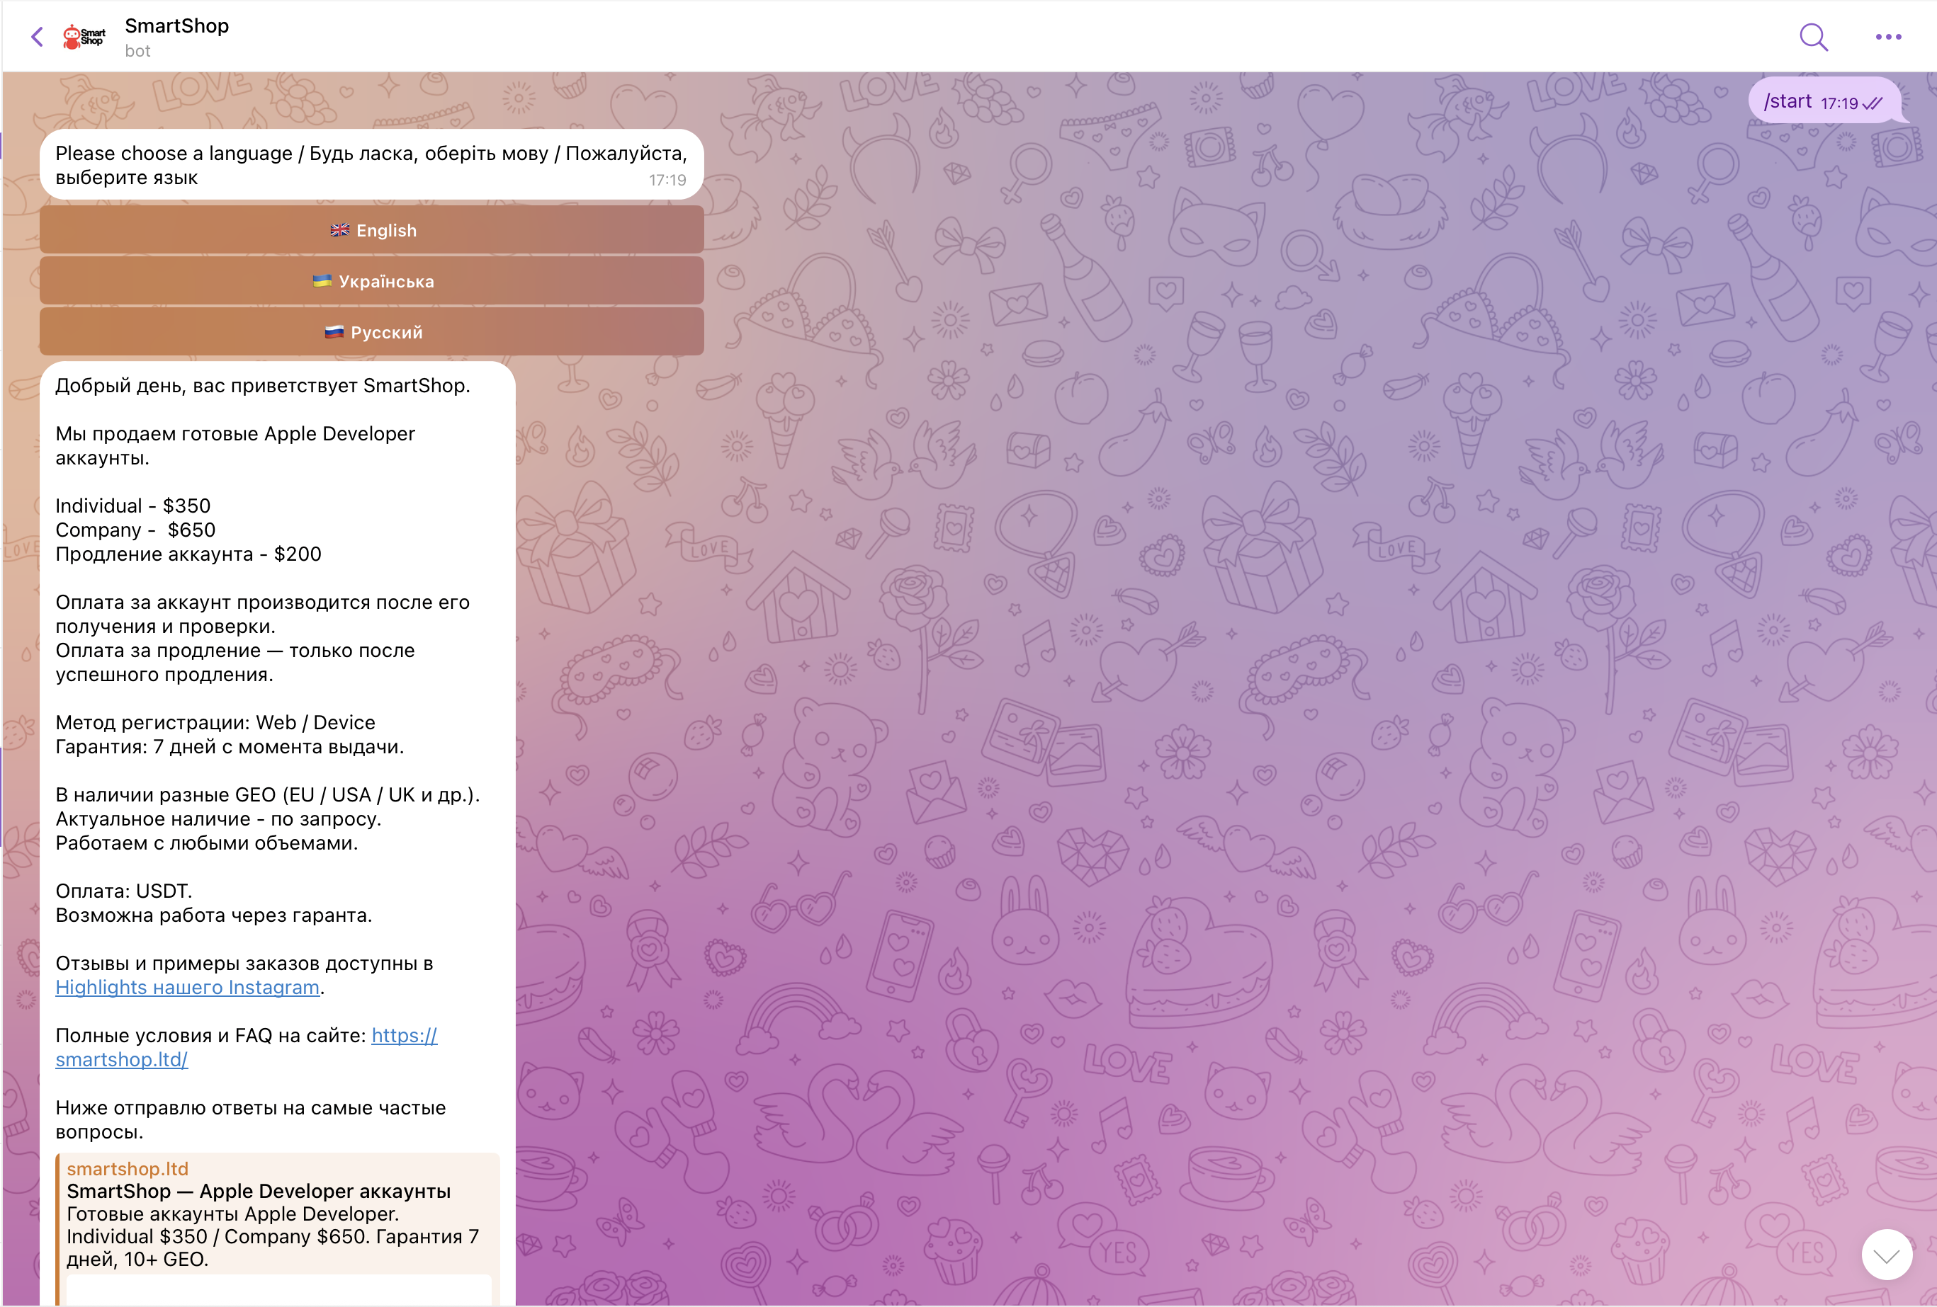This screenshot has width=1937, height=1307.
Task: Click the 'В наличии разные GEO' line
Action: coord(268,794)
